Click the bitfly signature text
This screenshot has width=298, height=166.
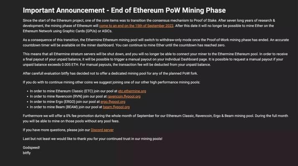(27, 153)
